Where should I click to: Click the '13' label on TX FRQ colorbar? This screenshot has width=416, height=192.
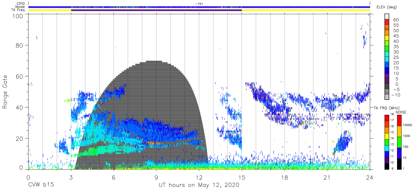click(392, 145)
